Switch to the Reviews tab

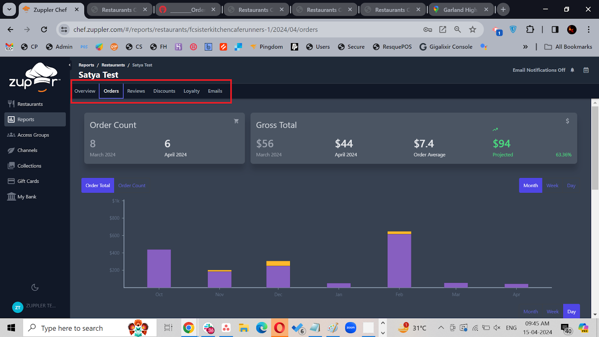point(136,91)
